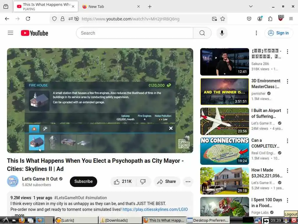Open the tracking protection shield icon
Image resolution: width=298 pixels, height=224 pixels.
pyautogui.click(x=54, y=19)
